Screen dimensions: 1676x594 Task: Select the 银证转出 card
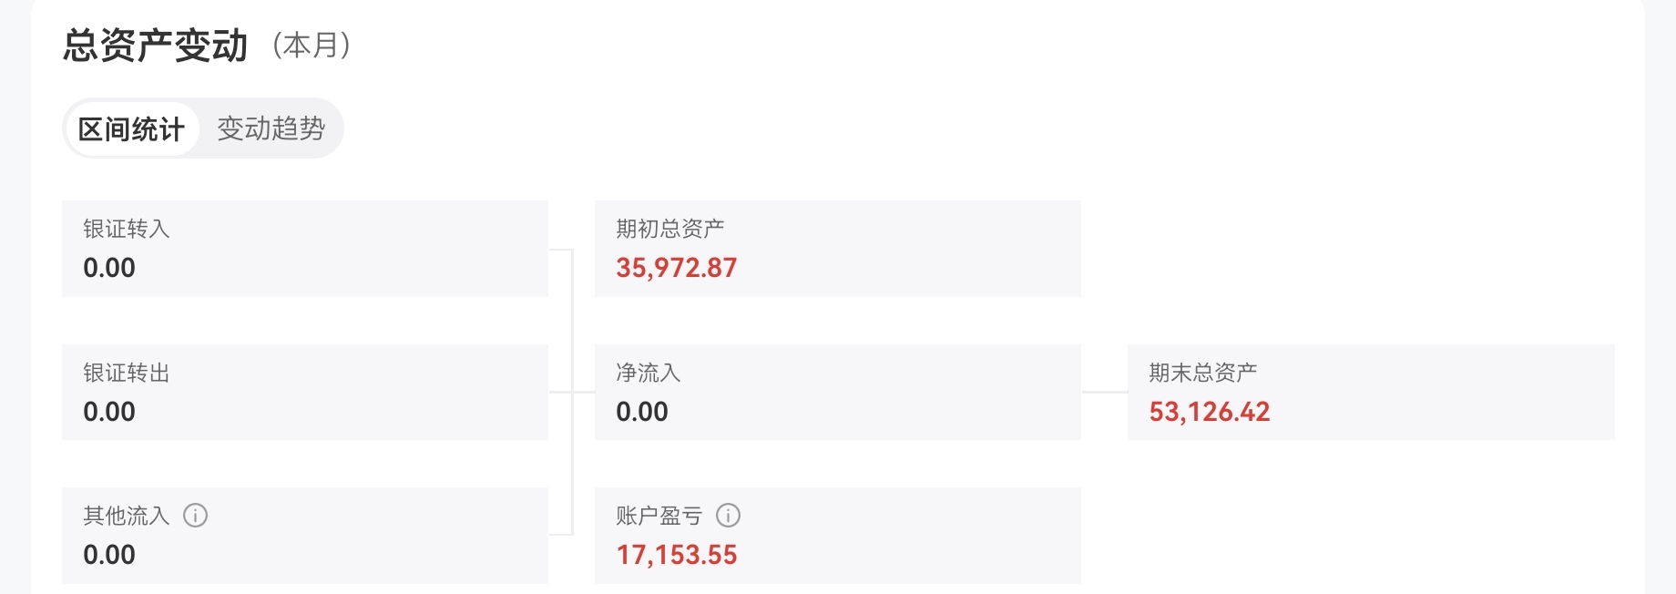(x=305, y=393)
